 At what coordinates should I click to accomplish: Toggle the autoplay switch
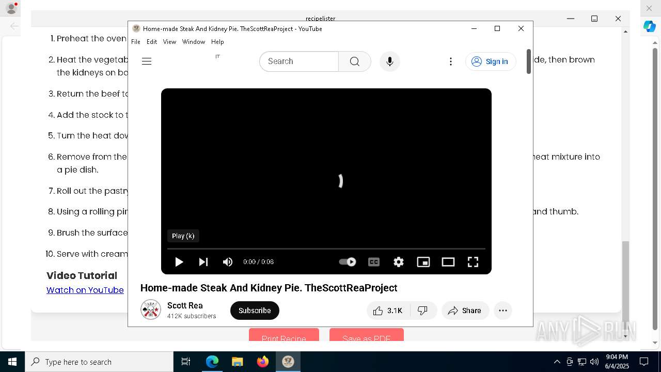click(x=348, y=262)
